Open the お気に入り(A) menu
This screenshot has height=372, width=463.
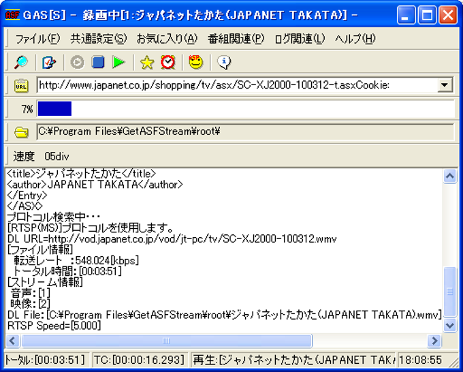(x=167, y=39)
